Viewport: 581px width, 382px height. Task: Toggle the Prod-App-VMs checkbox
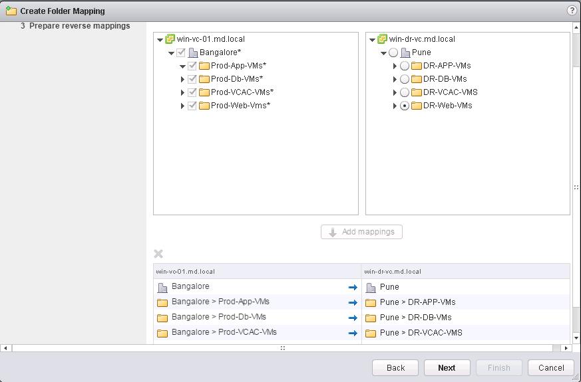tap(192, 66)
